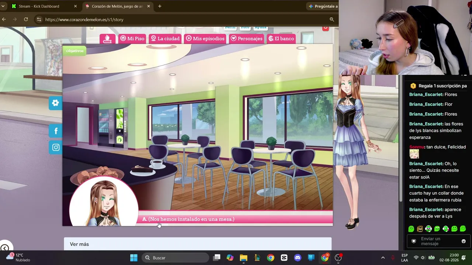The image size is (472, 265).
Task: Open the Personajes tab
Action: pos(246,39)
